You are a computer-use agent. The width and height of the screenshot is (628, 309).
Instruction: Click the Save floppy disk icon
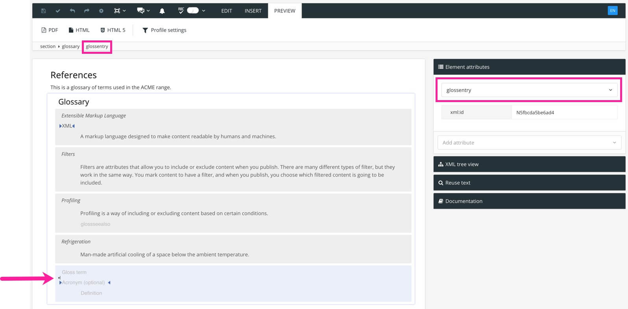[x=43, y=11]
